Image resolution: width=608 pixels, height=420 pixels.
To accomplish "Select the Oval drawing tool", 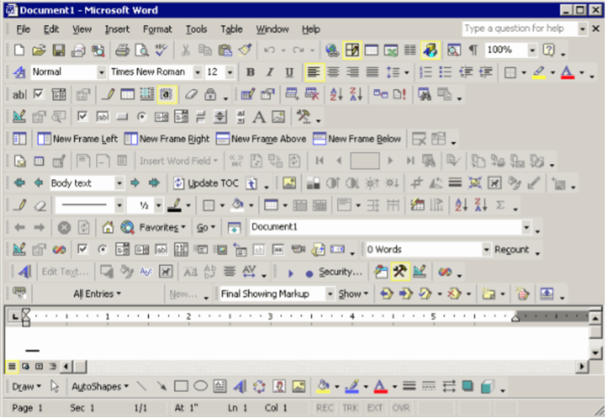I will (201, 387).
